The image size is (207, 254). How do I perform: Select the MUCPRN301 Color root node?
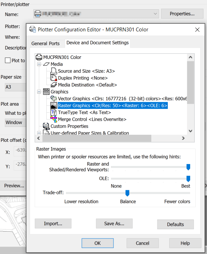click(x=62, y=57)
